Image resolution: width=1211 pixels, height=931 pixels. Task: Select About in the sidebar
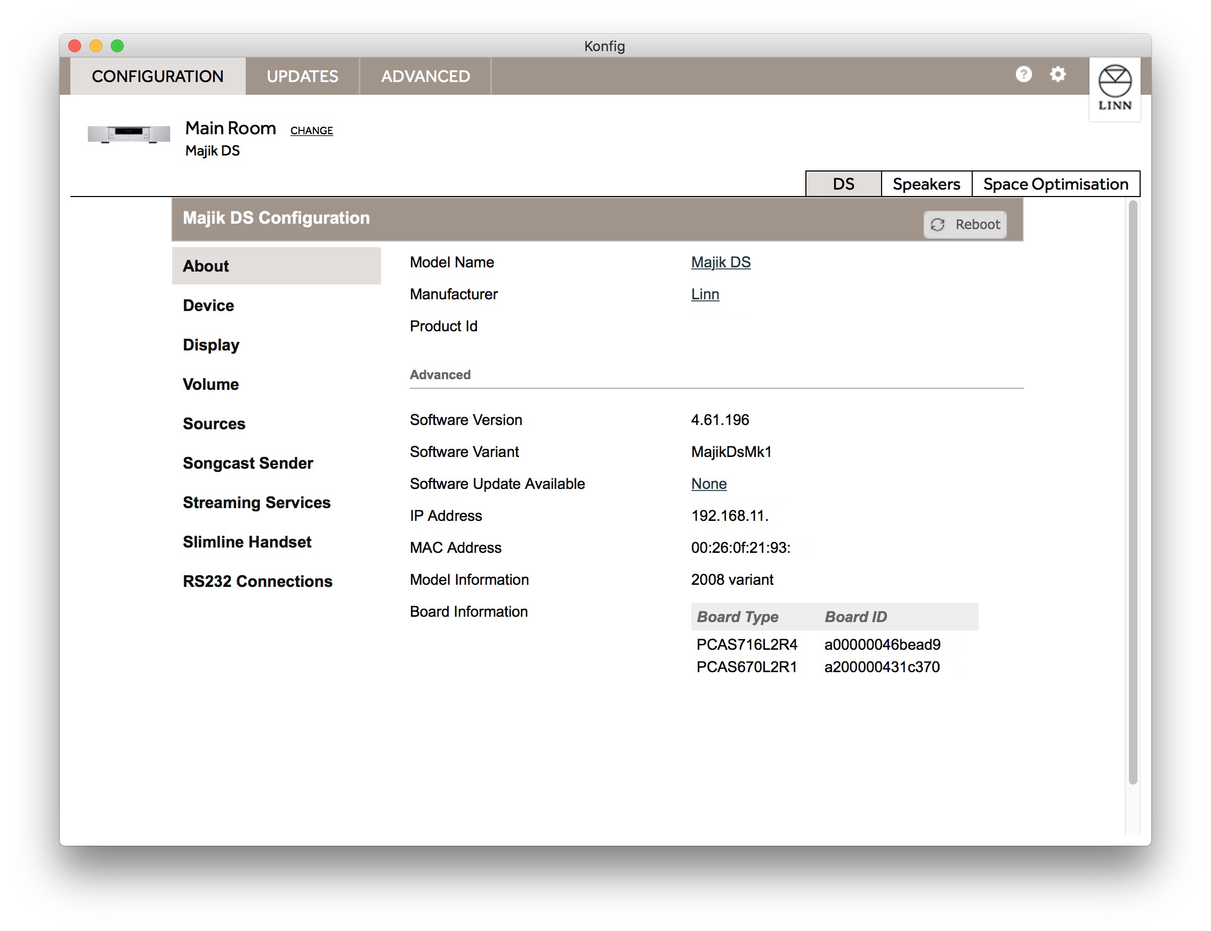pos(276,266)
